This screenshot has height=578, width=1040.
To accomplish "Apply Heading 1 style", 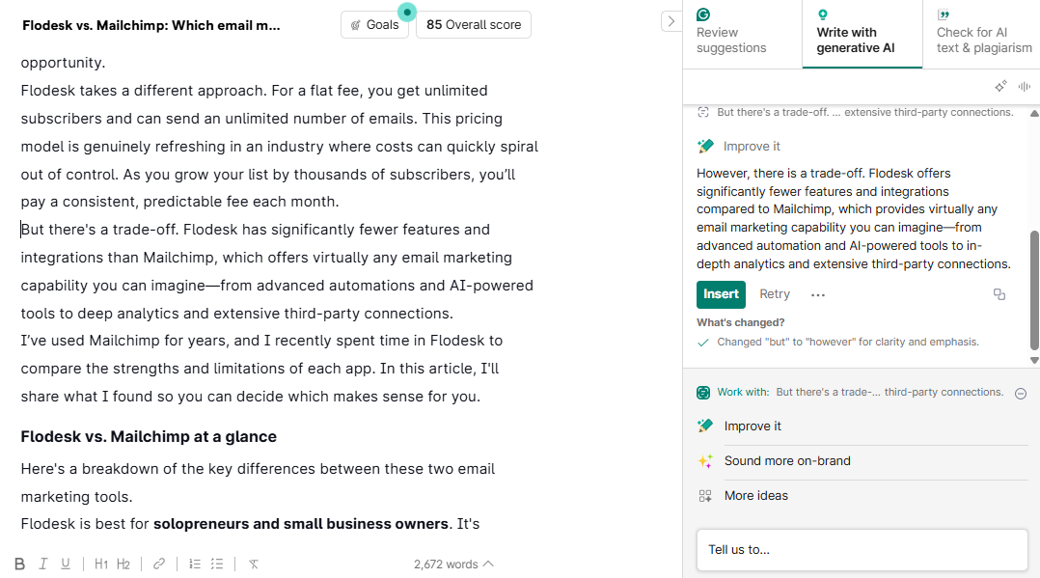I will (101, 564).
